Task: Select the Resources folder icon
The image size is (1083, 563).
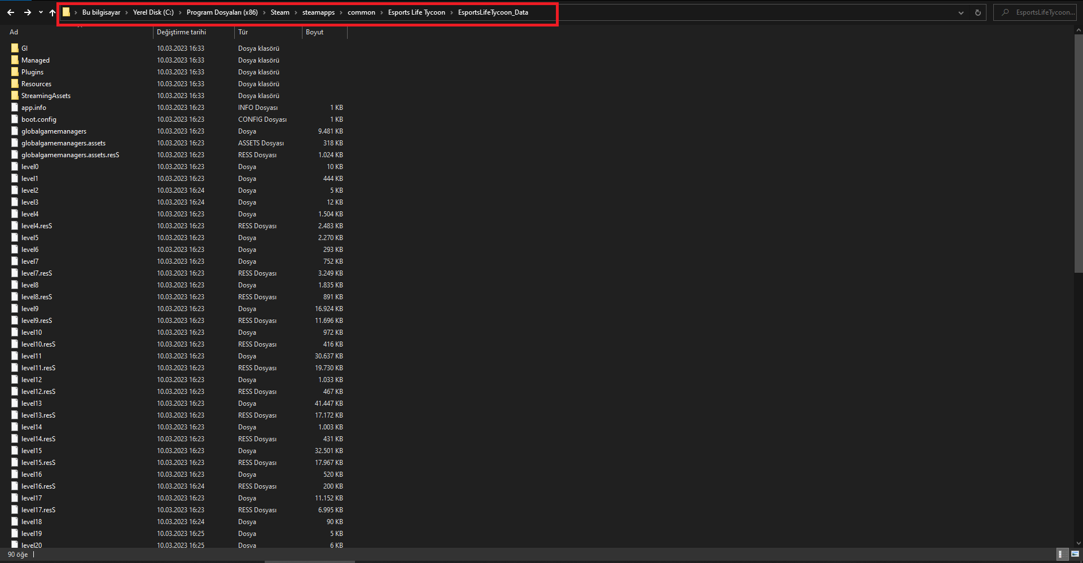Action: coord(15,83)
